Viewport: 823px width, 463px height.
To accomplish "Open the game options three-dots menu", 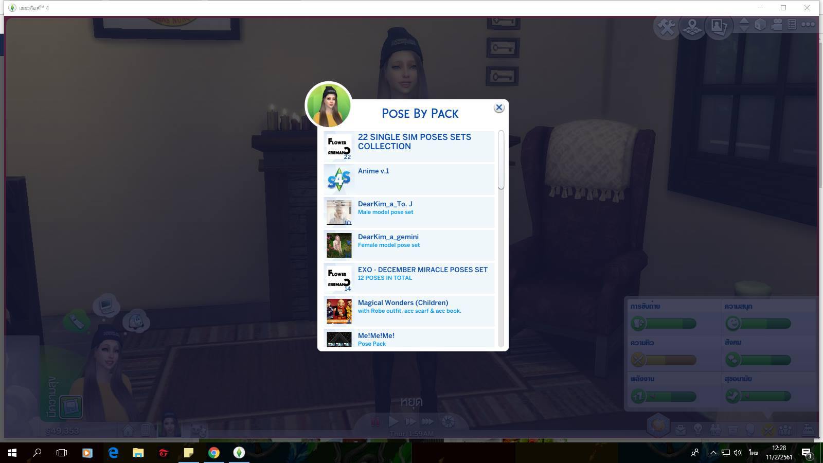I will 808,24.
